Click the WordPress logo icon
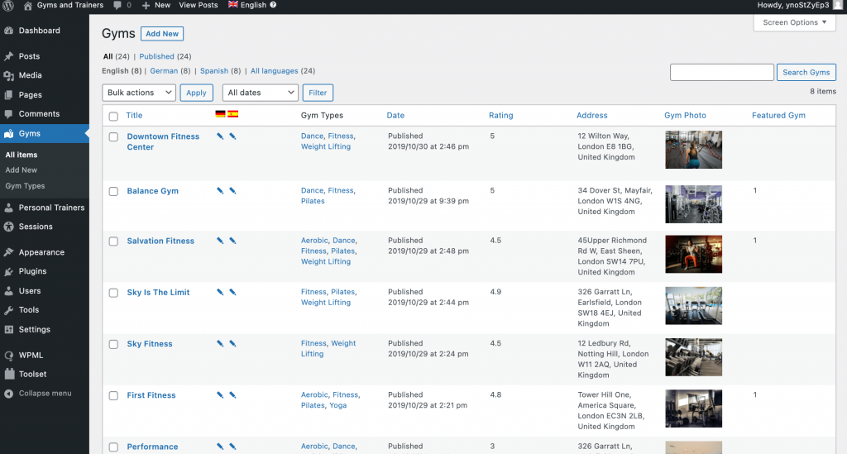 pos(8,6)
